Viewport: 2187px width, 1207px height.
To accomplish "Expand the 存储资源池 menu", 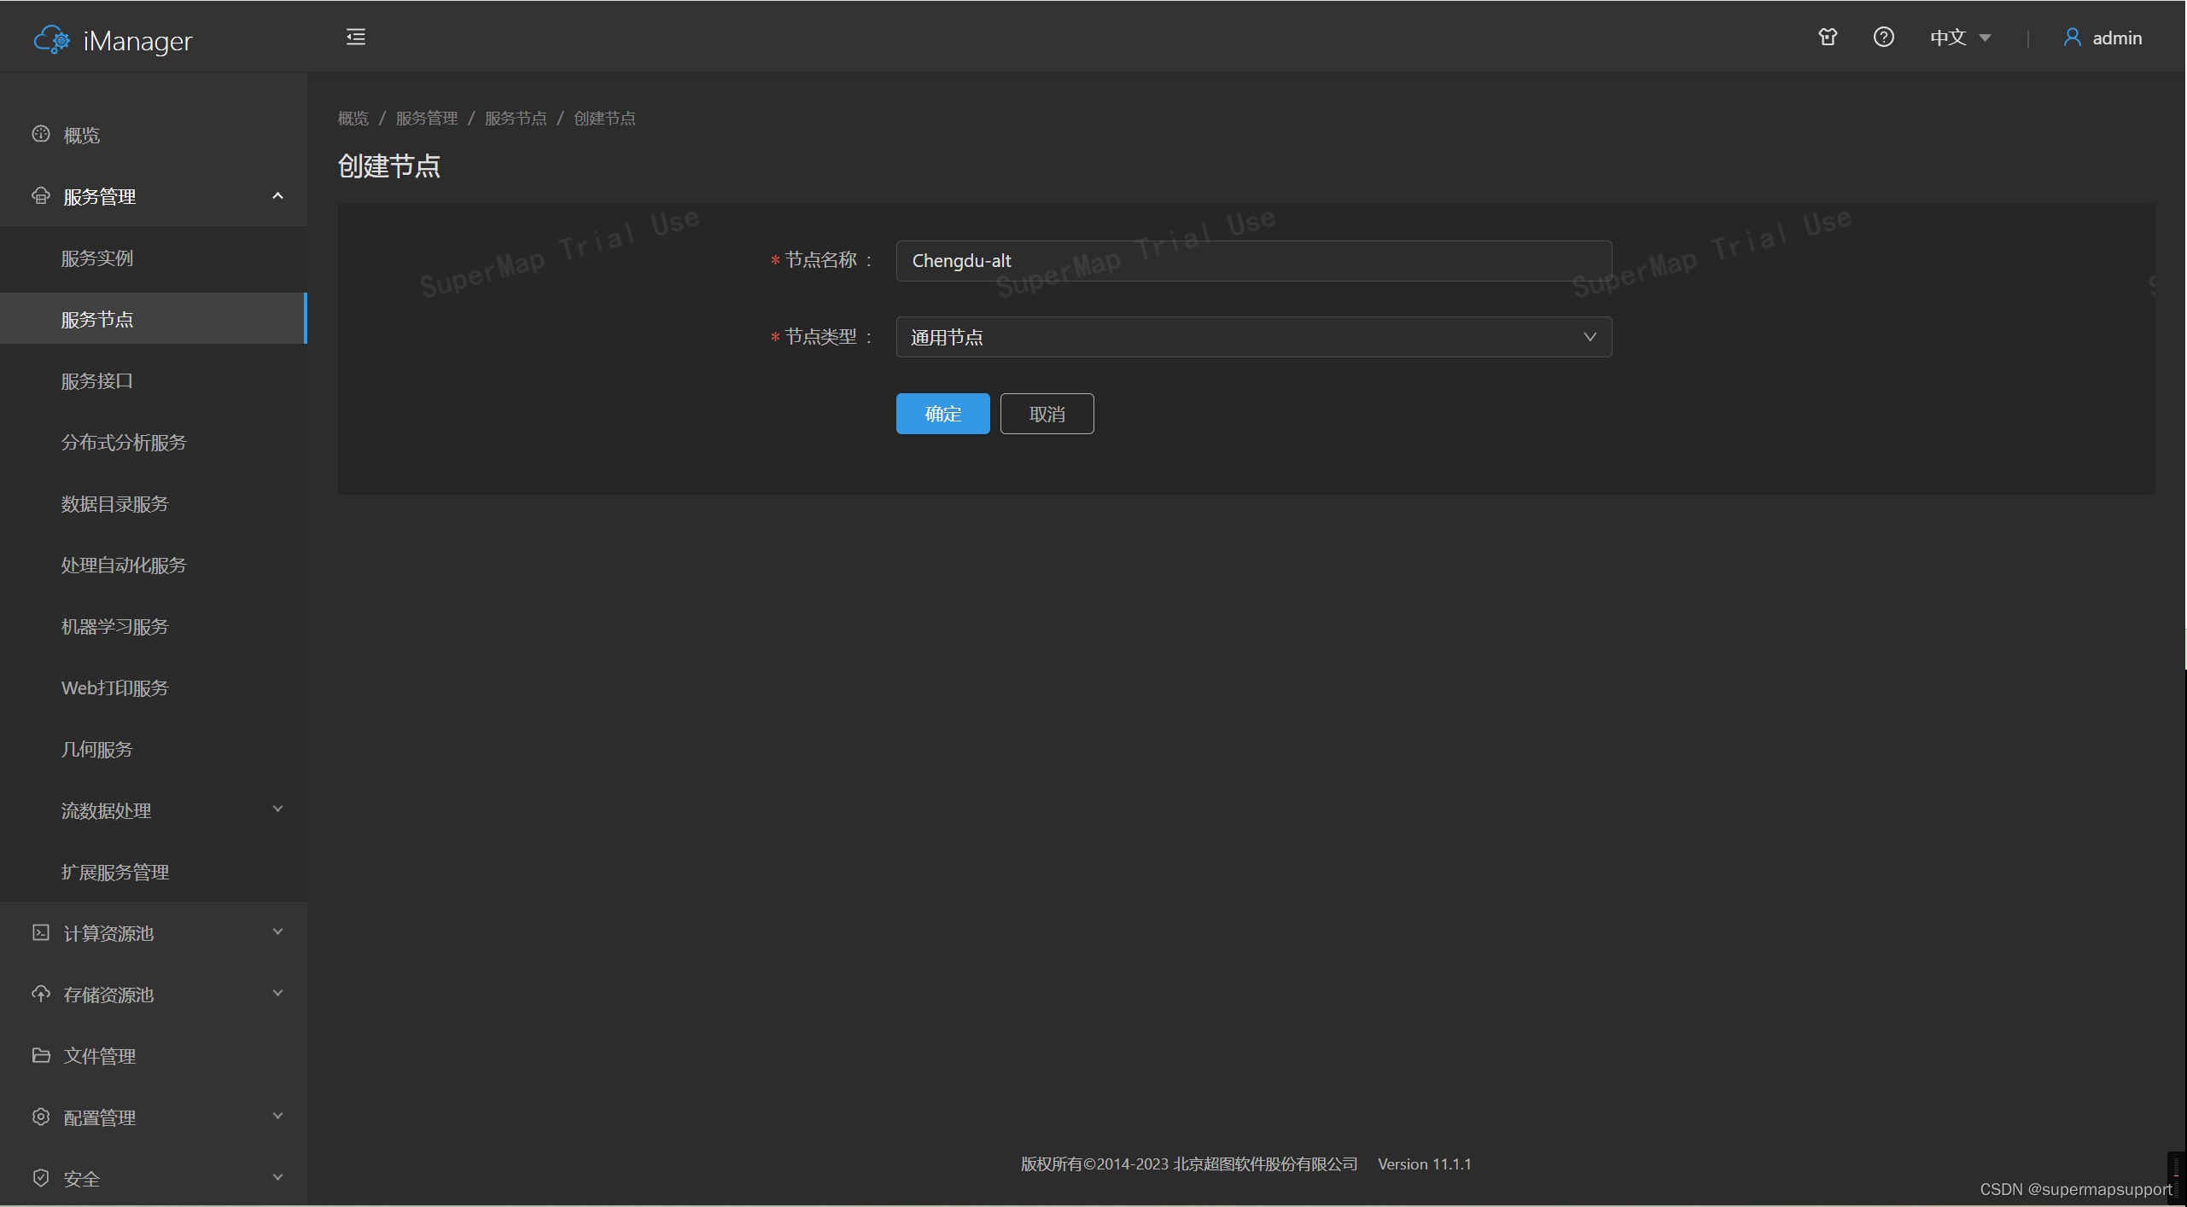I will (277, 994).
